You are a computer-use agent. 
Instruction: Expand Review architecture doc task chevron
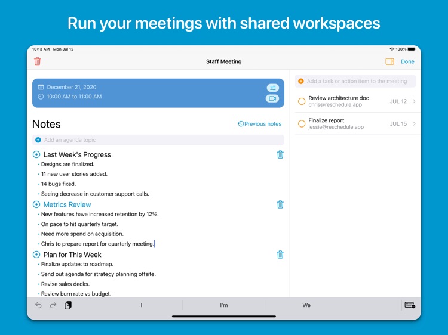click(415, 101)
